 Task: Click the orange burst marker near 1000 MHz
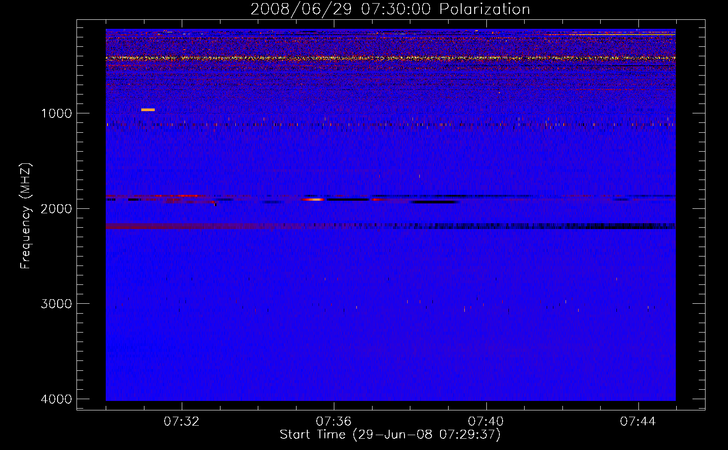pos(148,110)
